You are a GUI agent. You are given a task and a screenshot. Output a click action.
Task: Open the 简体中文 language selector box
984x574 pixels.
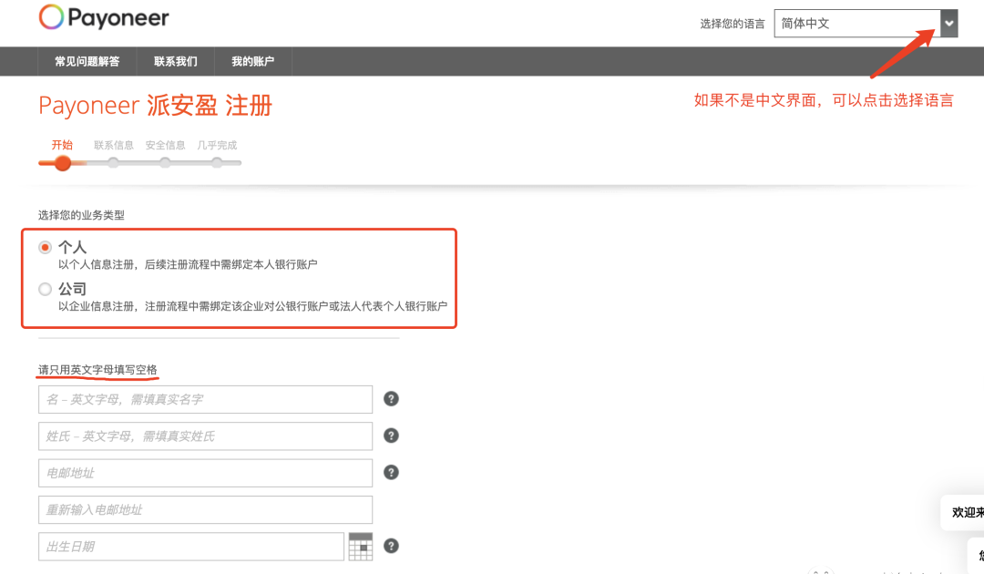(x=856, y=23)
